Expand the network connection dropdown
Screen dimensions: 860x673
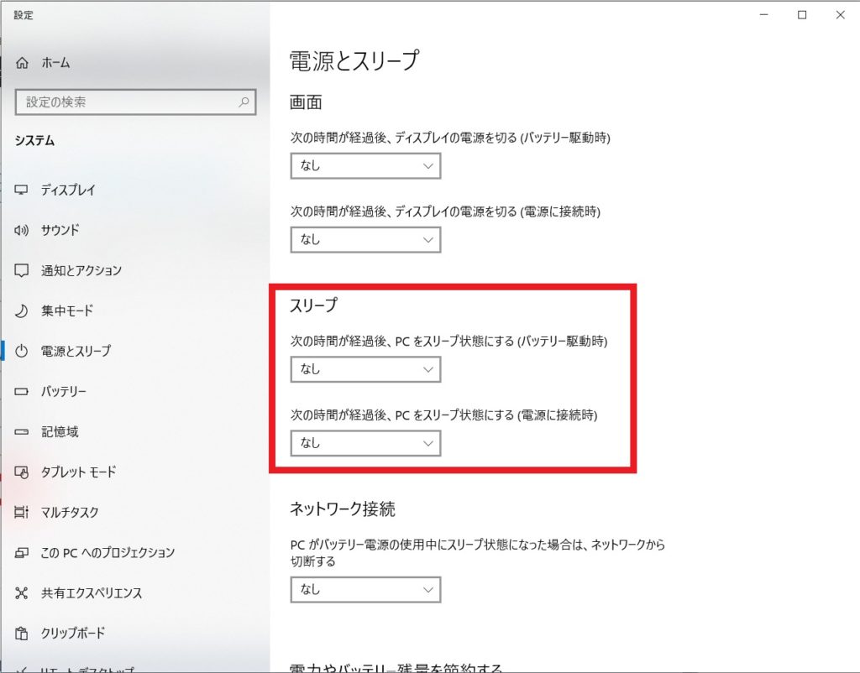coord(365,590)
